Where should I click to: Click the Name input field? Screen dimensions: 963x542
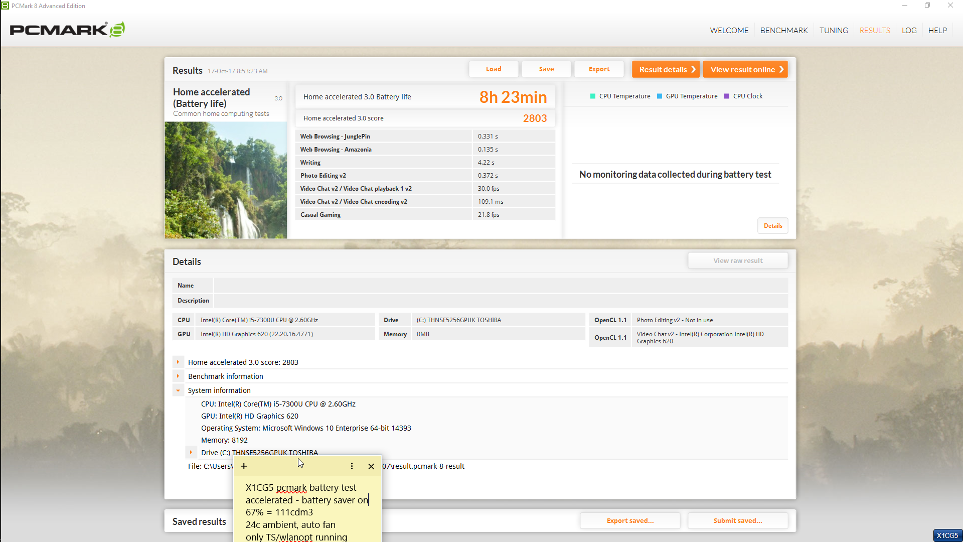point(501,286)
